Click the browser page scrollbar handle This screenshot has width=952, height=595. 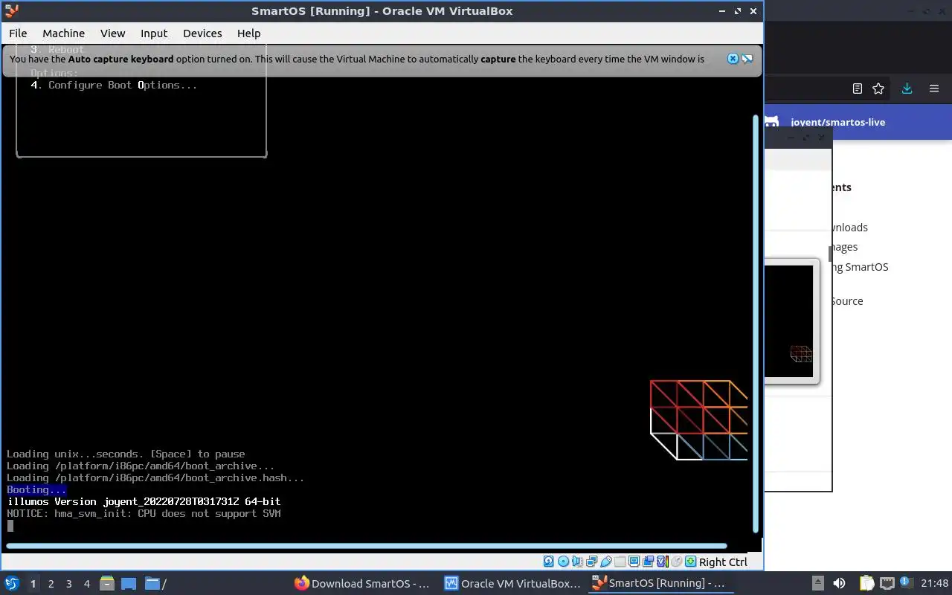coord(830,254)
